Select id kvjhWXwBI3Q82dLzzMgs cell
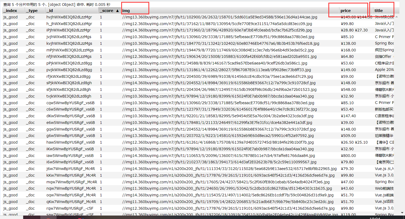The height and width of the screenshot is (219, 405). 69,43
